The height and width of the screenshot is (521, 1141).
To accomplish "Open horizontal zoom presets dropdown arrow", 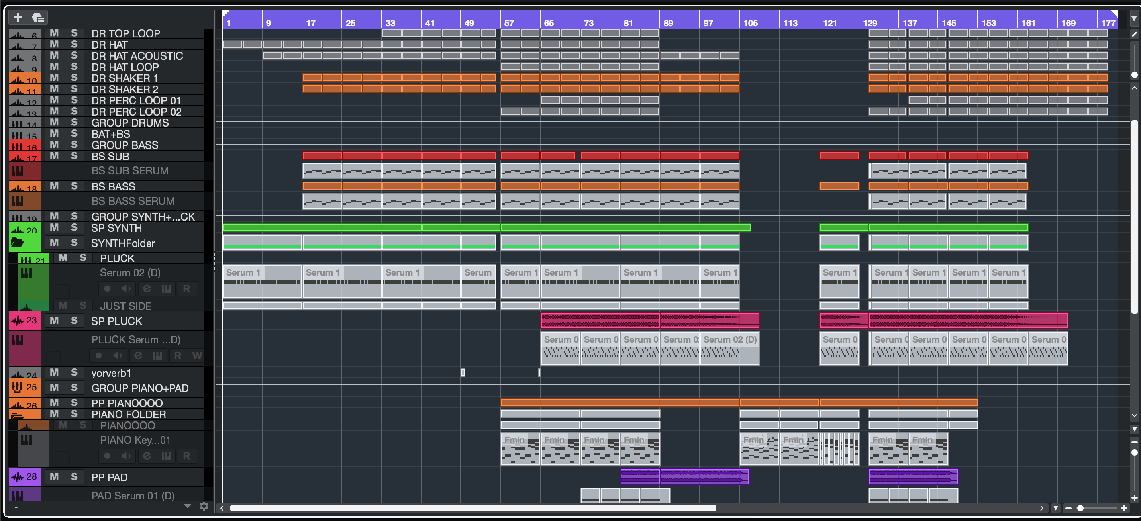I will tap(1055, 508).
